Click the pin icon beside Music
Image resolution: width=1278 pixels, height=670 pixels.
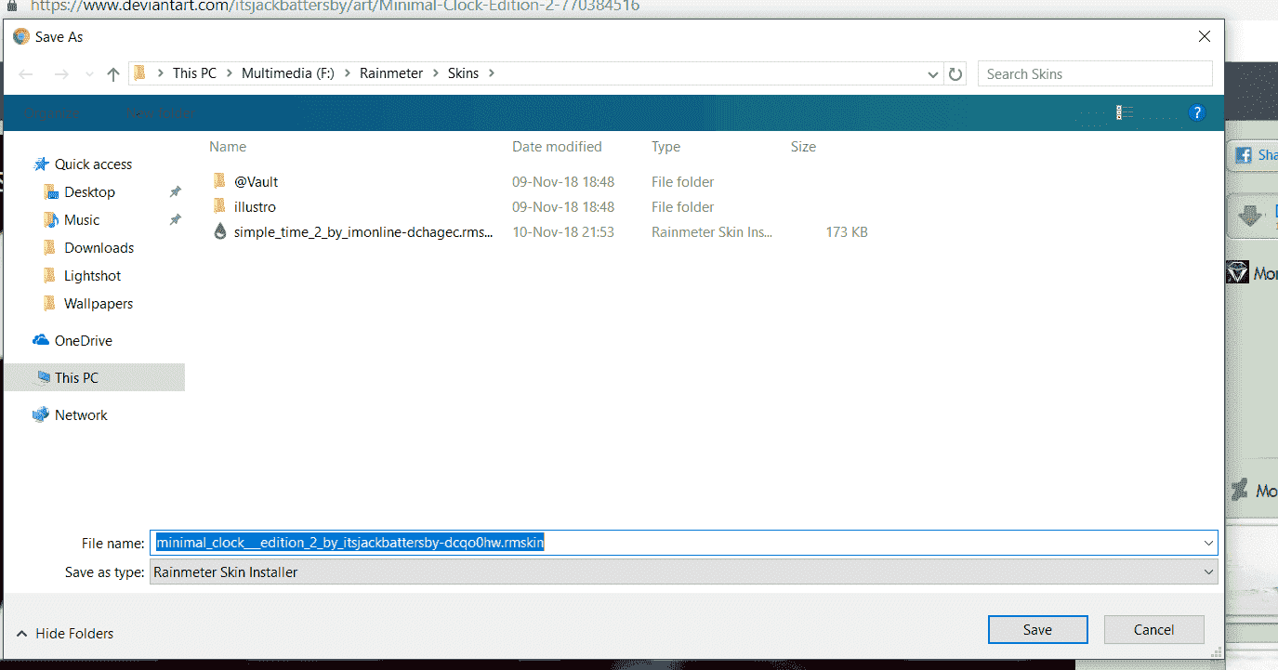[175, 220]
